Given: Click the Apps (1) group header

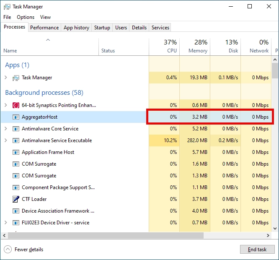Looking at the screenshot, I should [17, 65].
